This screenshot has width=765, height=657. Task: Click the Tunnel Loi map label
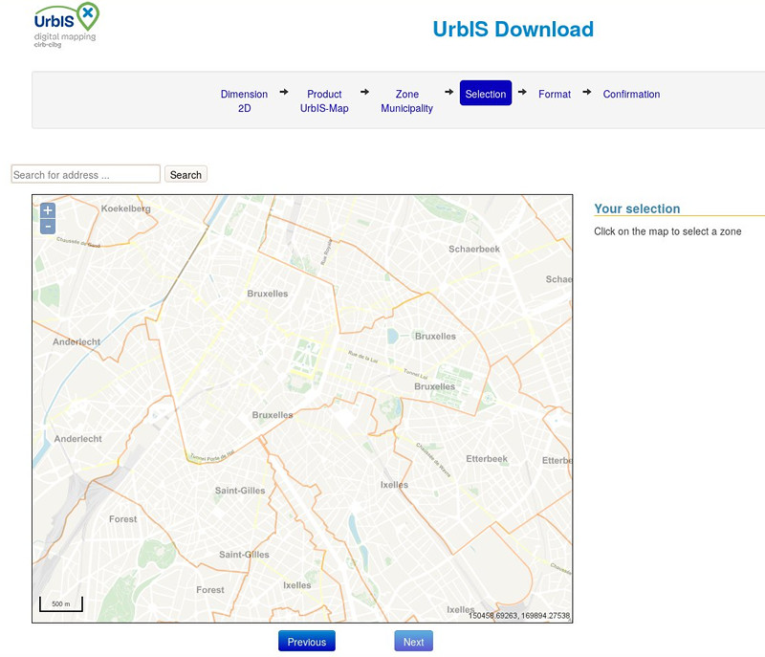(416, 374)
